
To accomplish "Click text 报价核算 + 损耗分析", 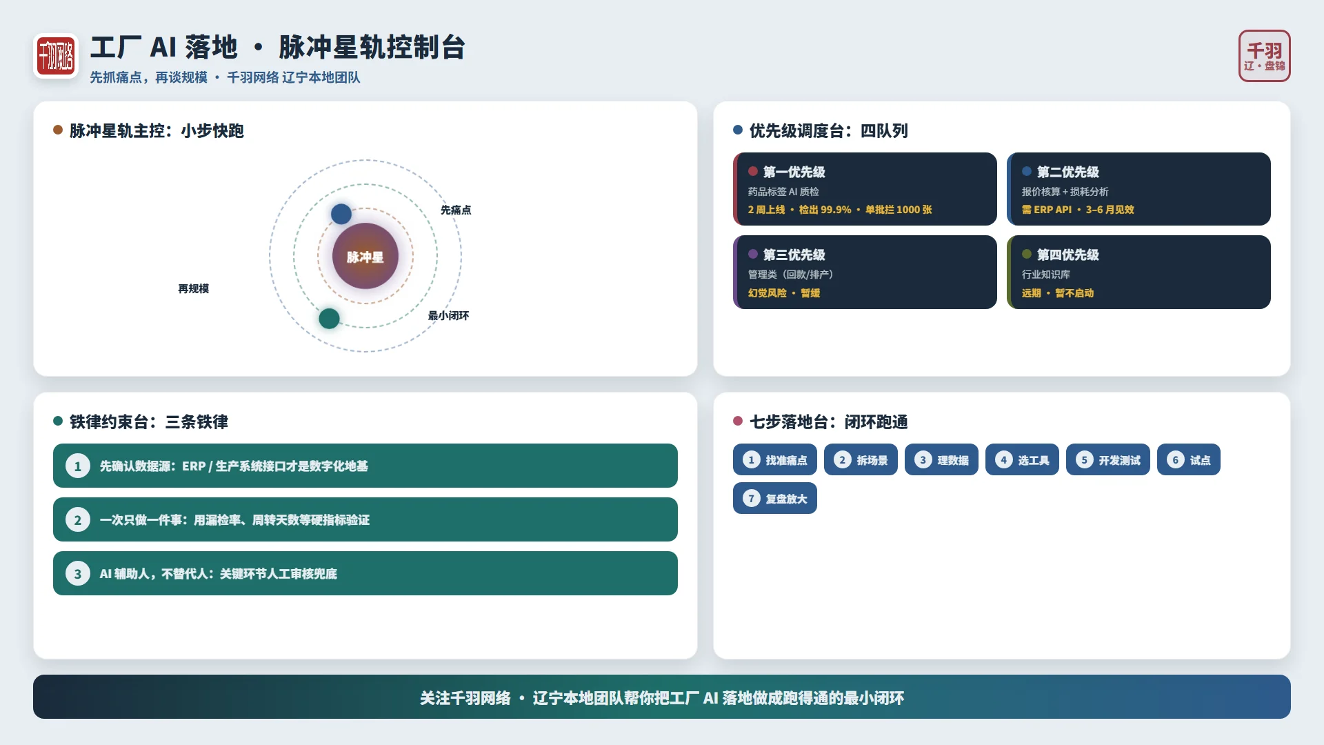I will (x=1065, y=192).
